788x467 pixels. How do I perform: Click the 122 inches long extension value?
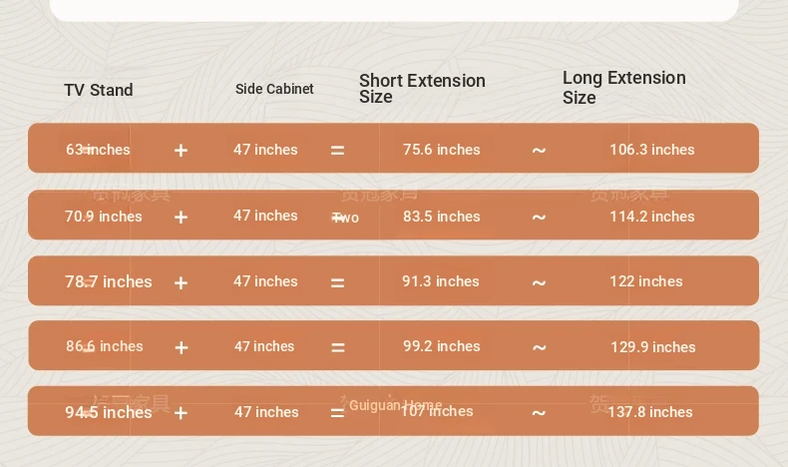click(645, 281)
